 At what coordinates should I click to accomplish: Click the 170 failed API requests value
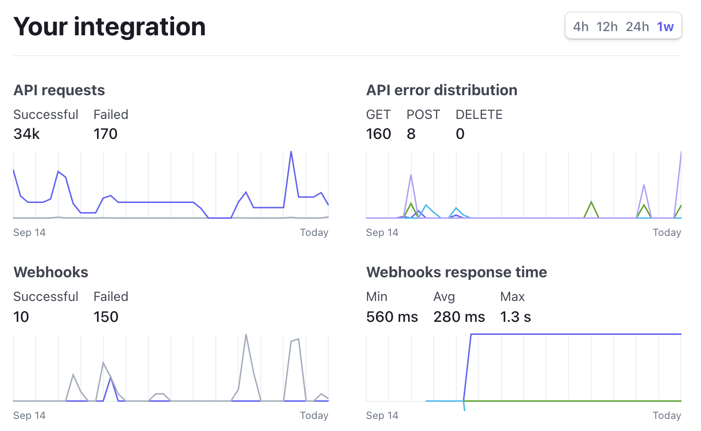tap(105, 134)
